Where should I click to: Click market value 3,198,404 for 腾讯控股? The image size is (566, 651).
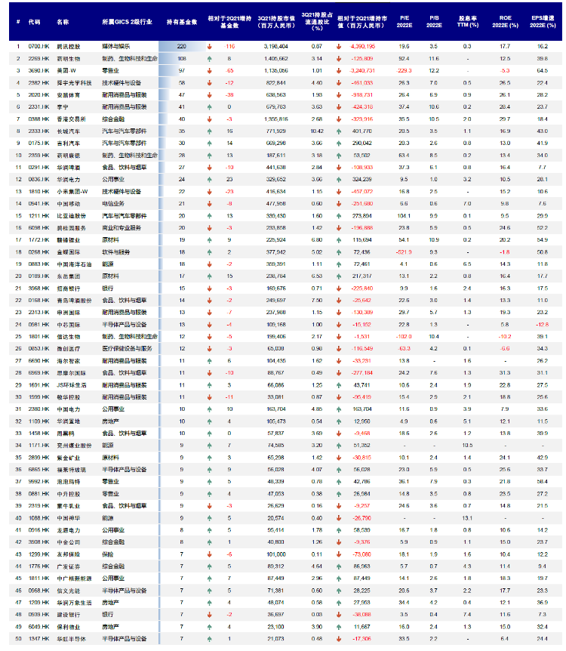pos(276,47)
